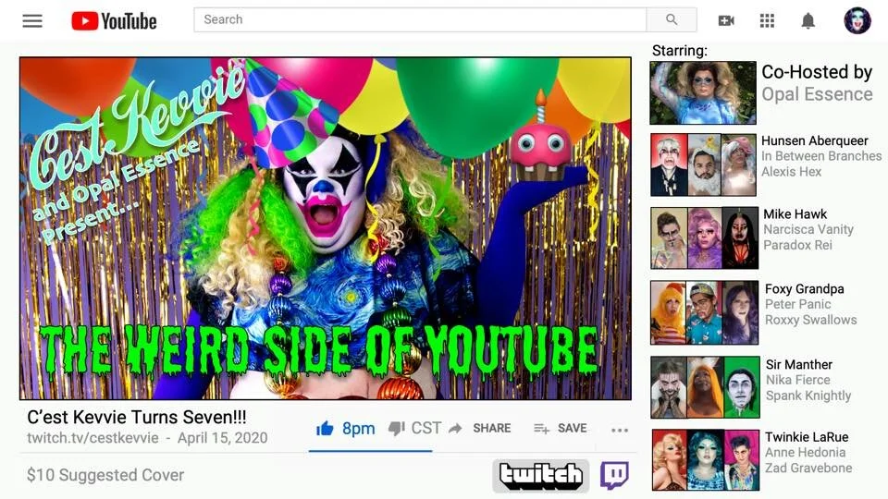This screenshot has width=888, height=499.
Task: Click the Mike Hawk name
Action: 795,214
